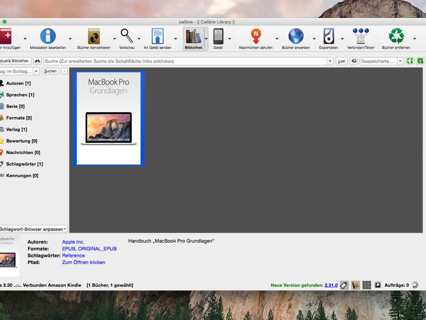Click the Bücher erwerben globe icon

click(295, 37)
